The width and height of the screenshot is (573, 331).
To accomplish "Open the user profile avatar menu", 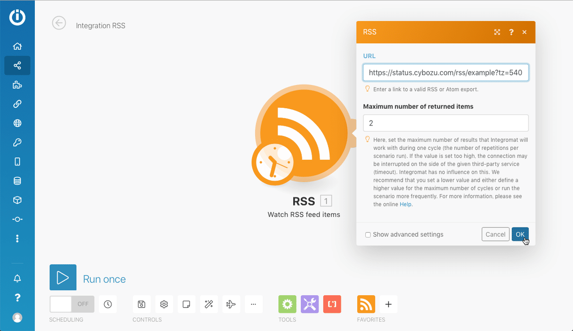I will pos(17,317).
